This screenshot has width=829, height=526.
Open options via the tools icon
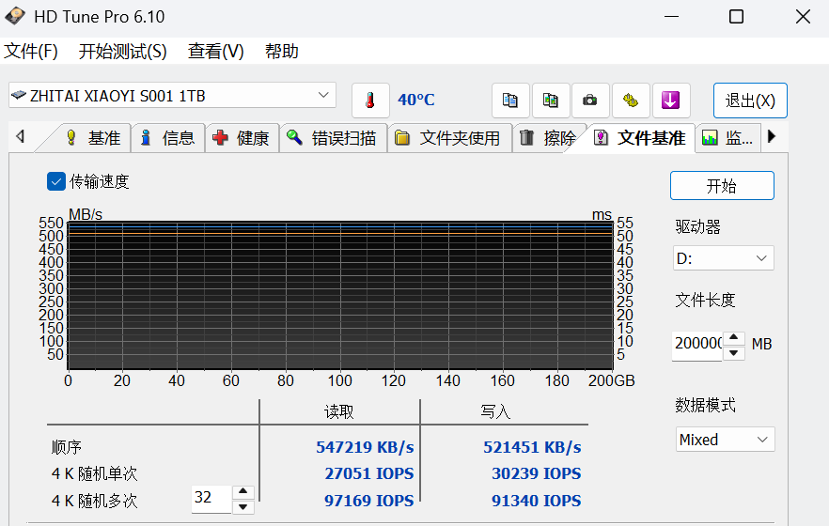pos(631,101)
